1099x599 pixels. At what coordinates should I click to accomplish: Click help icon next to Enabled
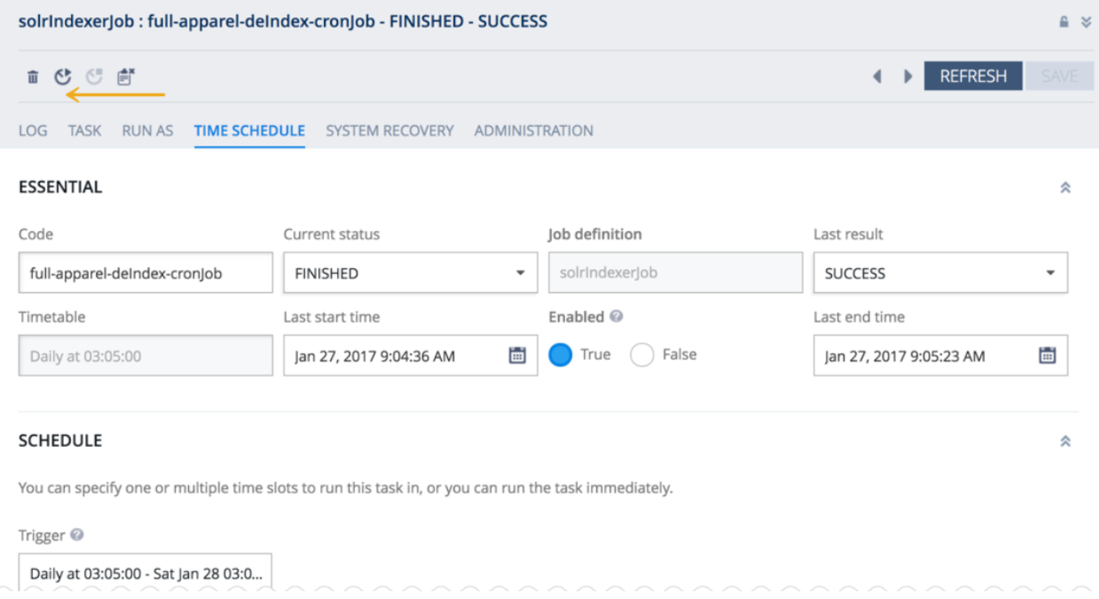click(x=617, y=317)
